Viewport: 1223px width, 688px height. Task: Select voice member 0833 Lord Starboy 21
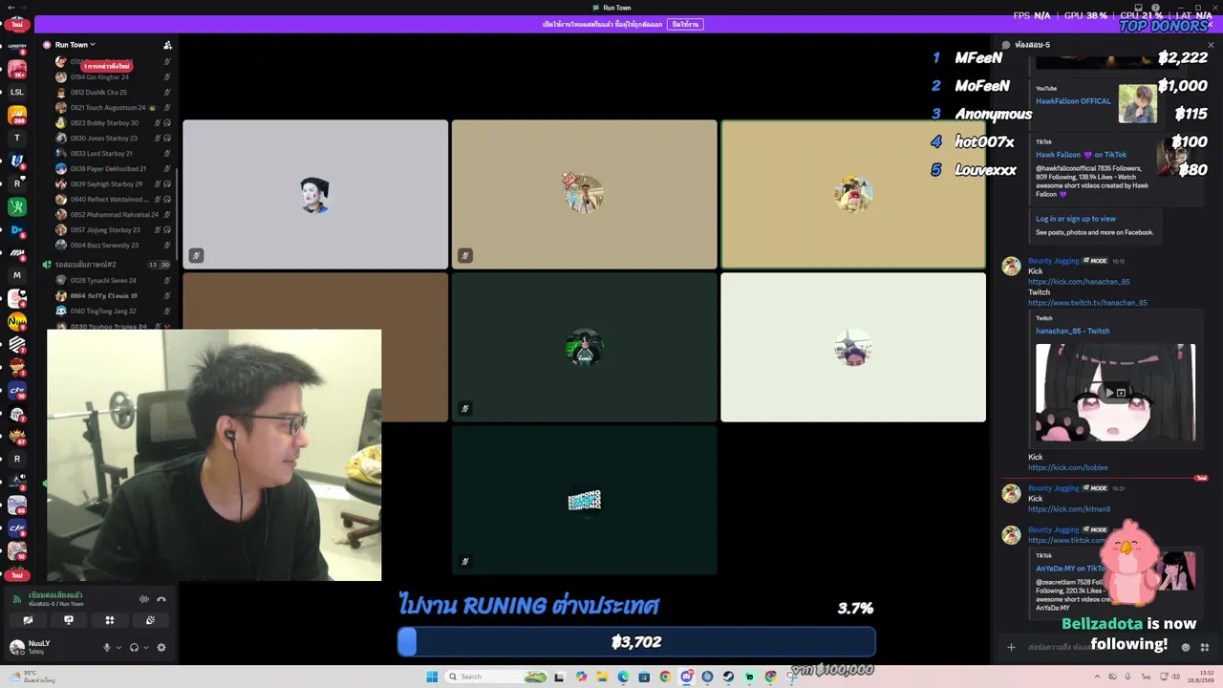click(112, 154)
